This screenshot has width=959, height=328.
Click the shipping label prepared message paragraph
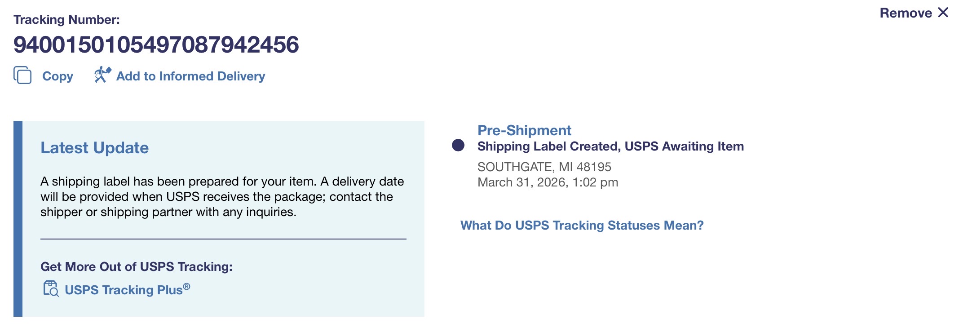(222, 197)
